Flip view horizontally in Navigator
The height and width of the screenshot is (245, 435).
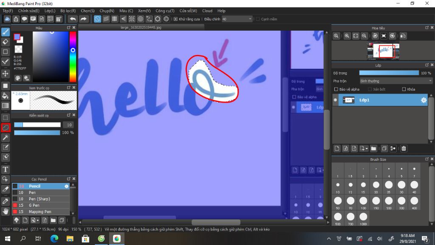(403, 36)
